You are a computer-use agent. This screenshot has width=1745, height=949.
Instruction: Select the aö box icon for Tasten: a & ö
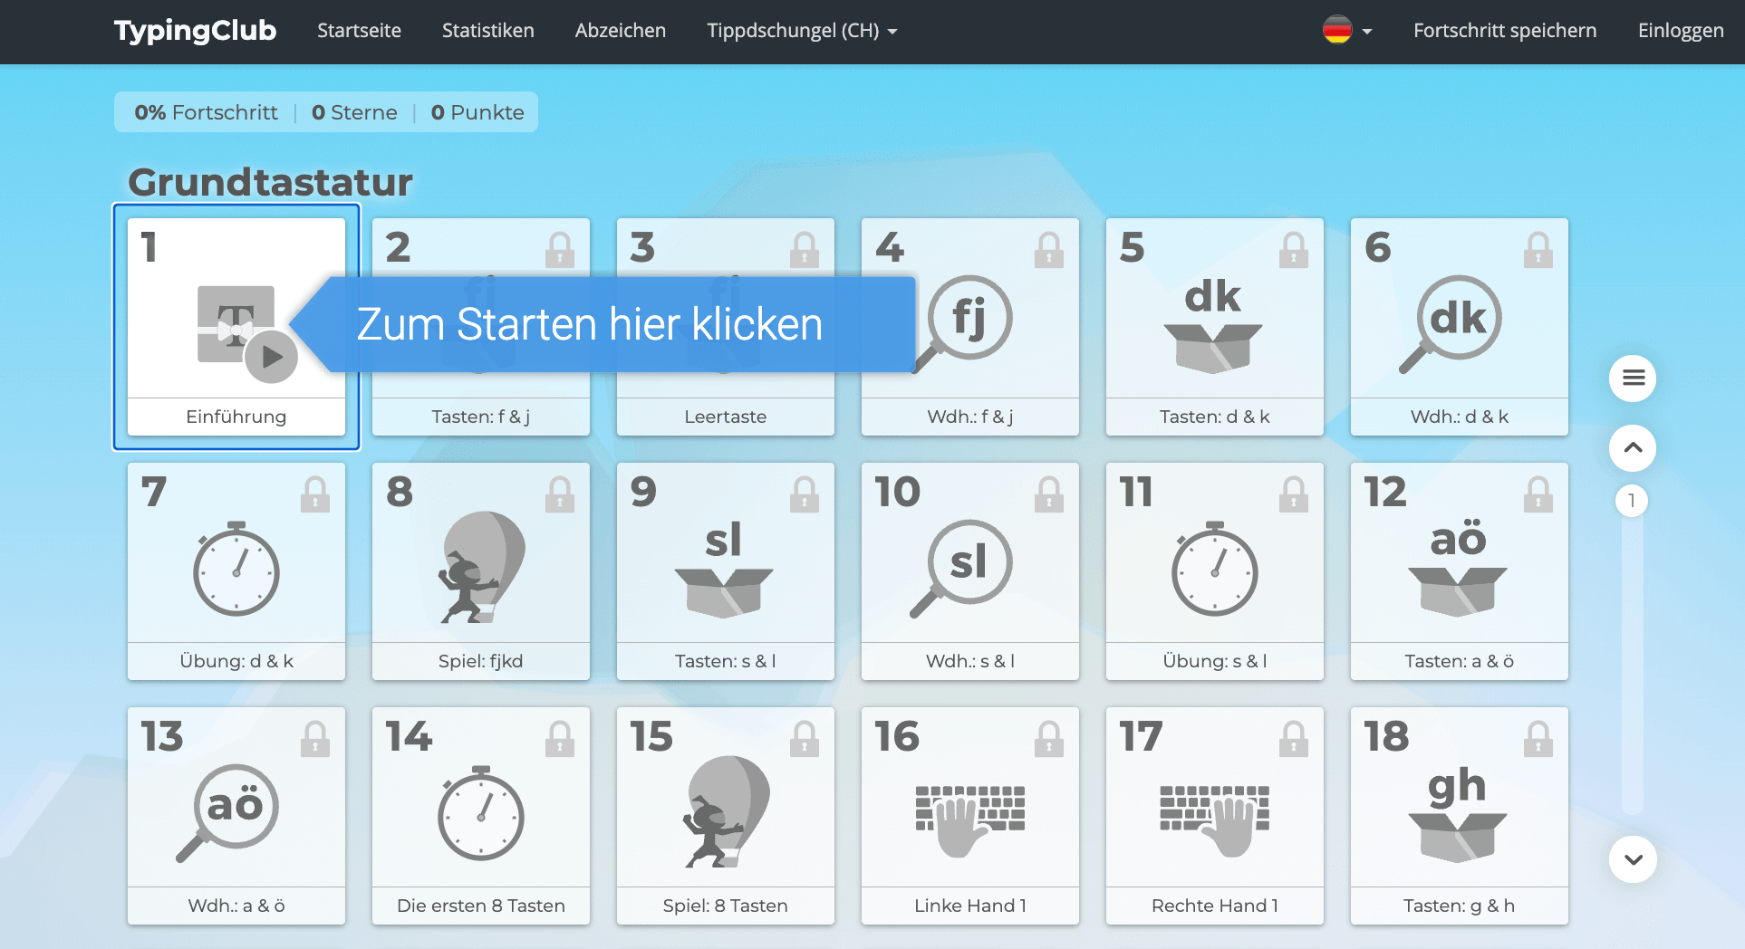(x=1459, y=561)
